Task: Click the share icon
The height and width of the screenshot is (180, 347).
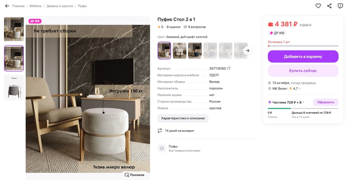Action: pyautogui.click(x=329, y=6)
